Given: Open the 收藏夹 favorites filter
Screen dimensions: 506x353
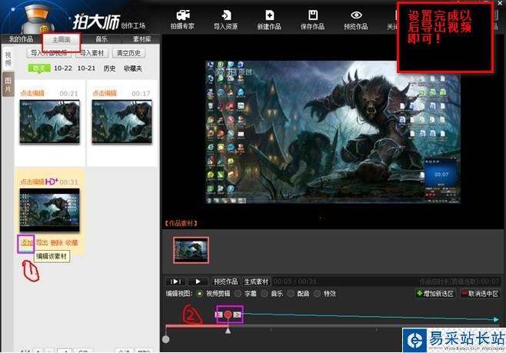Looking at the screenshot, I should (x=133, y=68).
